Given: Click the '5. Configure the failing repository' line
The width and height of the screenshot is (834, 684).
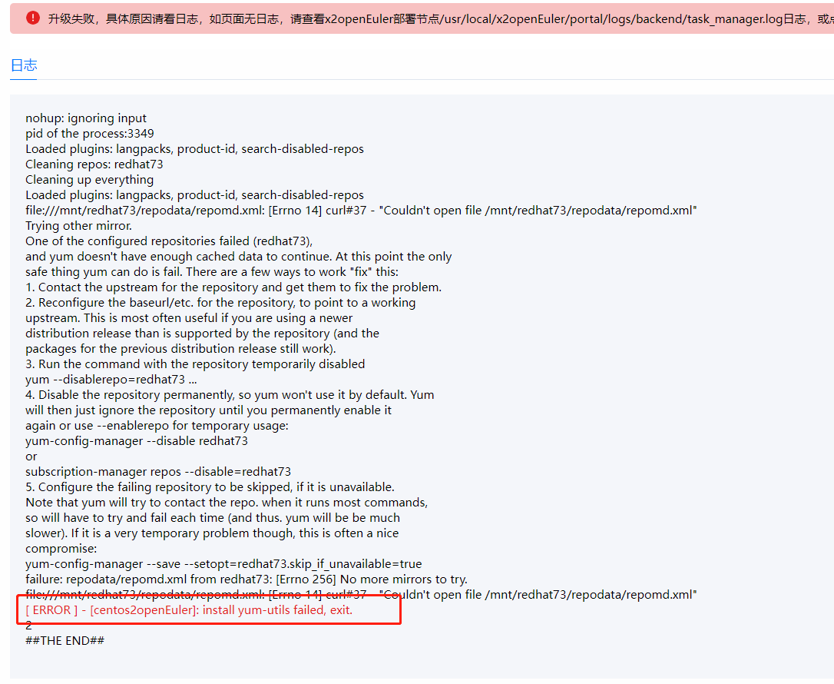Looking at the screenshot, I should point(210,487).
